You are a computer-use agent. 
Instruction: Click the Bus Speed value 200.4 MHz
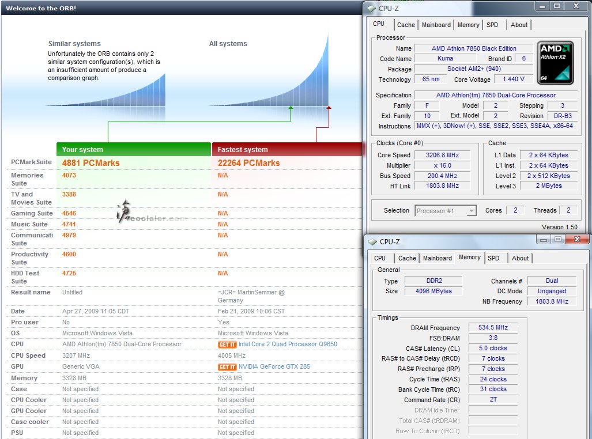(x=443, y=176)
